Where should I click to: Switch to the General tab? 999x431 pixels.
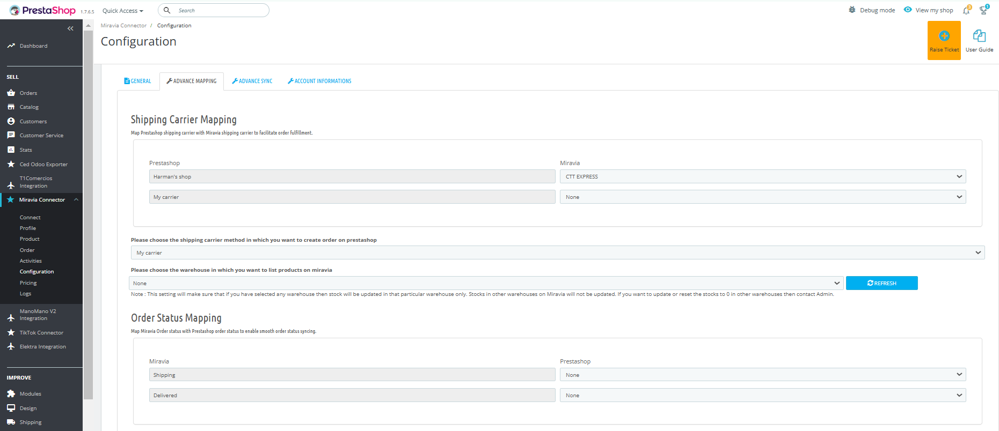[x=138, y=81]
